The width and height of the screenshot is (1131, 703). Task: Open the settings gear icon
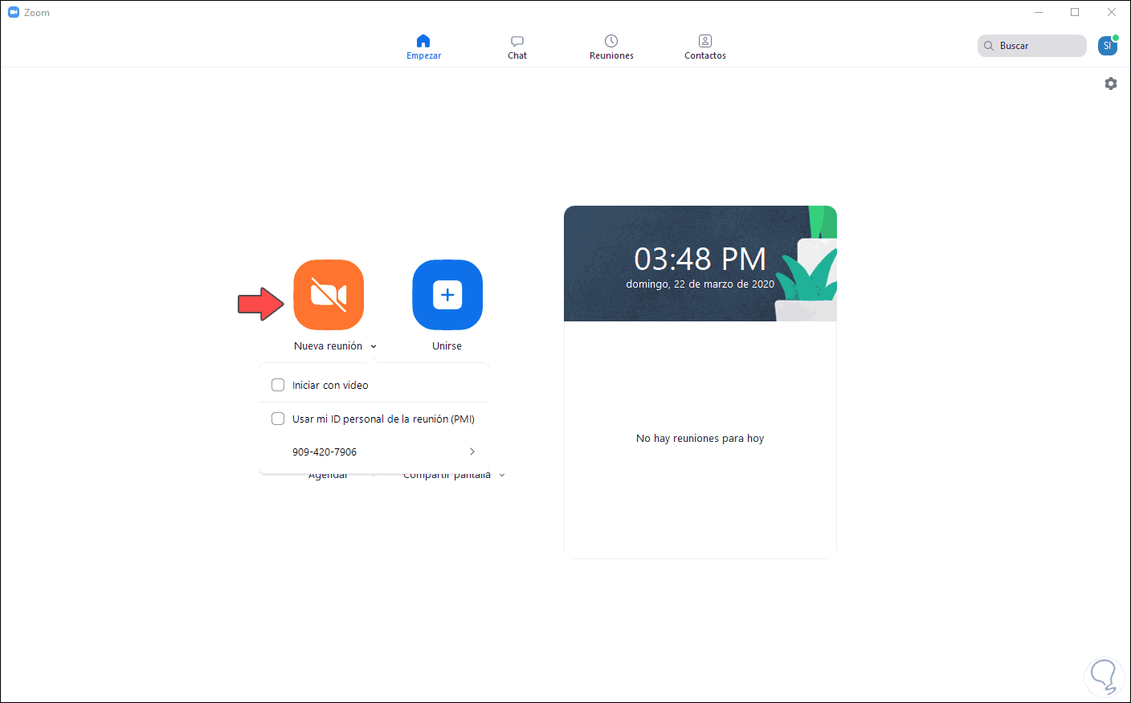point(1111,84)
